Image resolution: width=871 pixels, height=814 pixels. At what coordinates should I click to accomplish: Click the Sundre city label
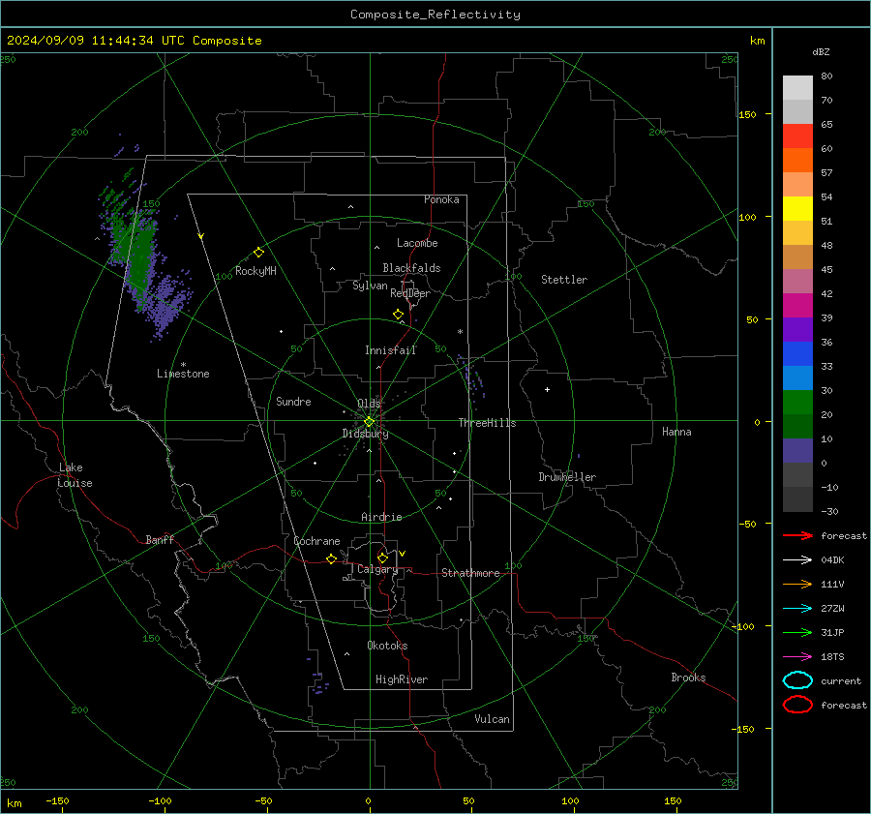coord(293,401)
